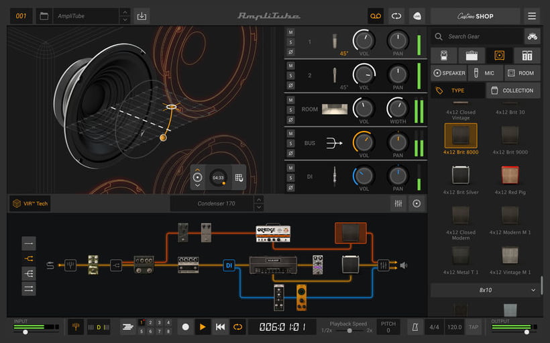This screenshot has height=343, width=550.
Task: Mute mic channel 2
Action: tap(290, 66)
